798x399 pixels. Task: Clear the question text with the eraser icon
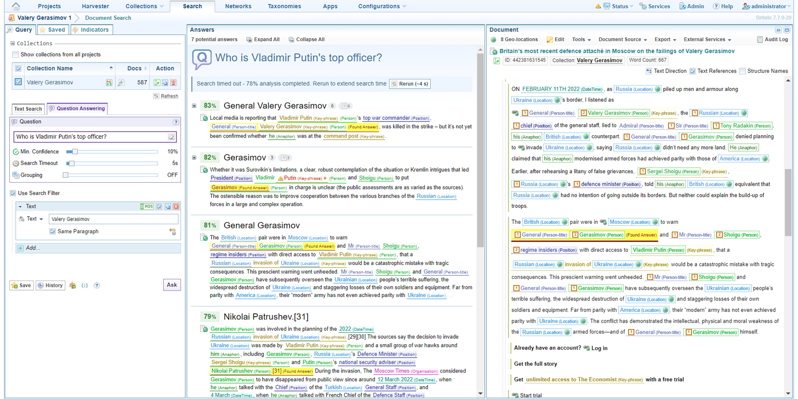pos(171,137)
